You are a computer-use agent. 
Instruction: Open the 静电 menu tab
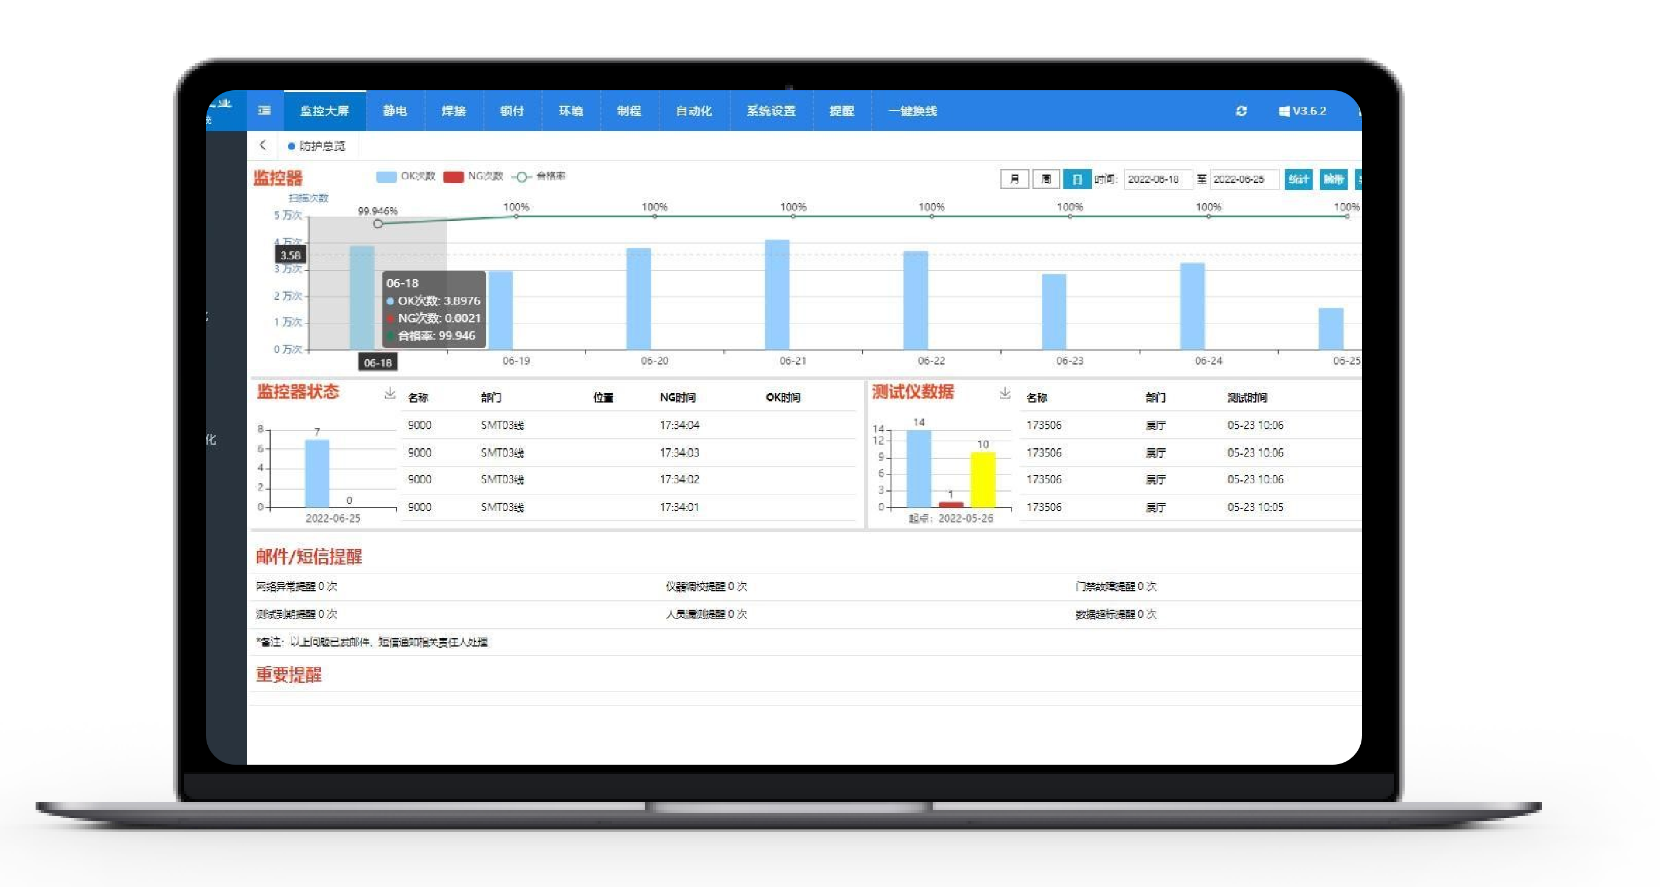(395, 111)
